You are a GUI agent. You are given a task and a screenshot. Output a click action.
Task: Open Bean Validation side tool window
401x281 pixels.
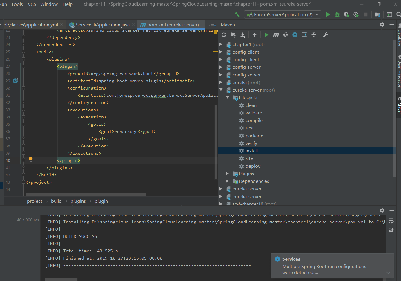399,72
